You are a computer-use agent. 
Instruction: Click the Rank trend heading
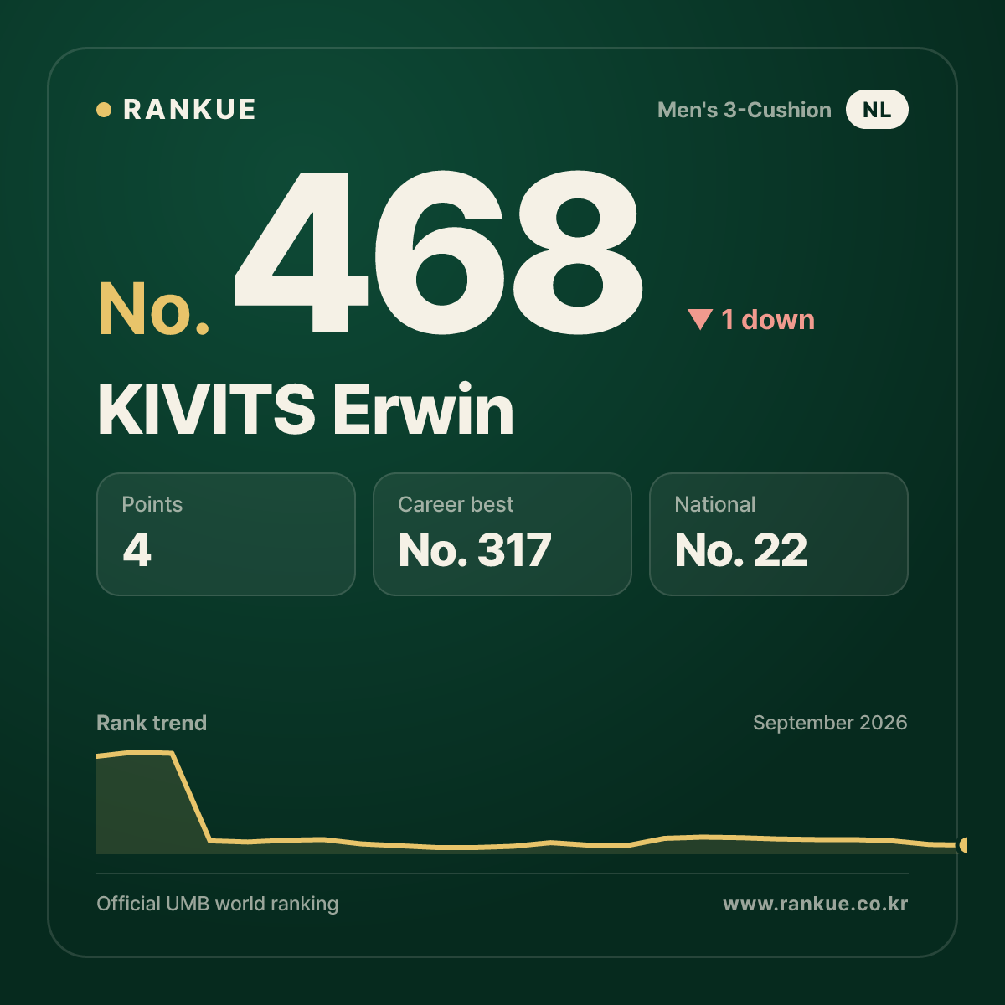pos(152,723)
